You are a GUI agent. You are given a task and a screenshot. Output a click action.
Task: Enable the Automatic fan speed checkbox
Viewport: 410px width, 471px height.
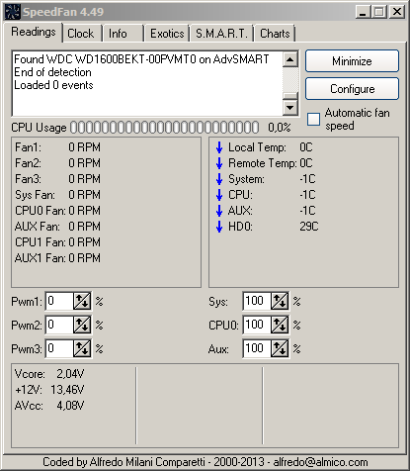coord(313,119)
